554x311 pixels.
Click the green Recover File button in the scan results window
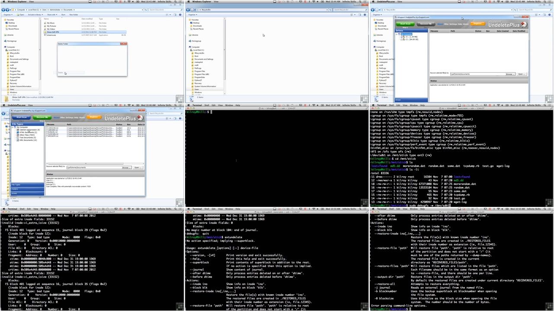42,117
